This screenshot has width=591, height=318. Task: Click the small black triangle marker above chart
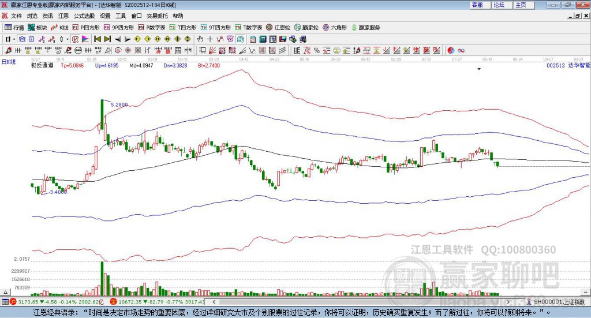(479, 69)
